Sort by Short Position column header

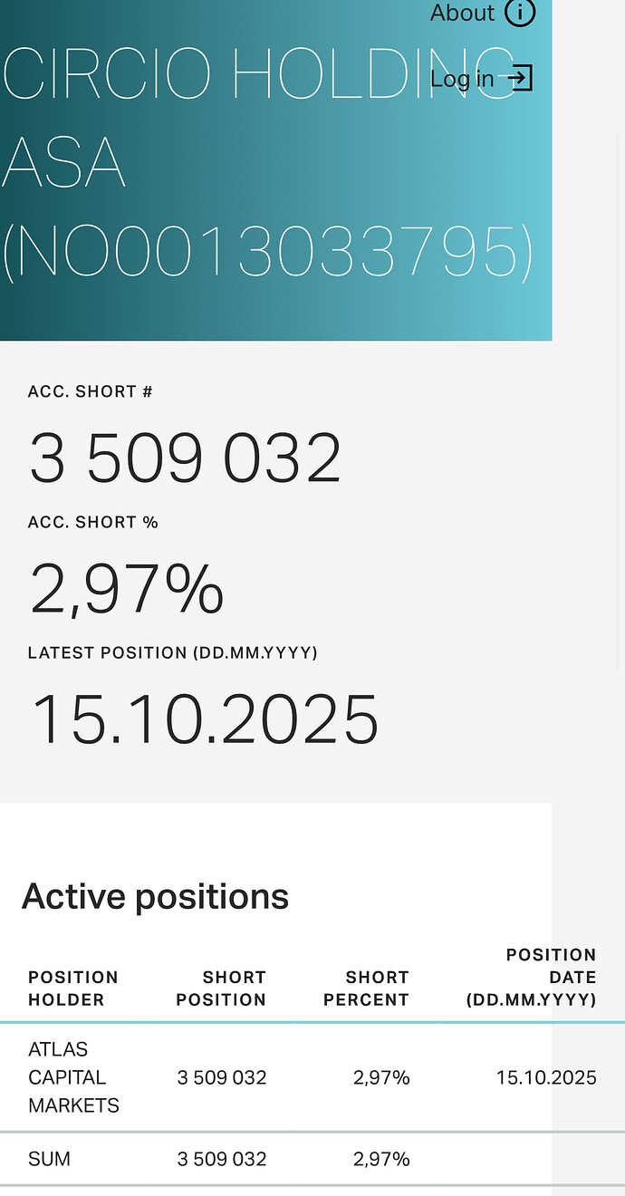click(221, 989)
